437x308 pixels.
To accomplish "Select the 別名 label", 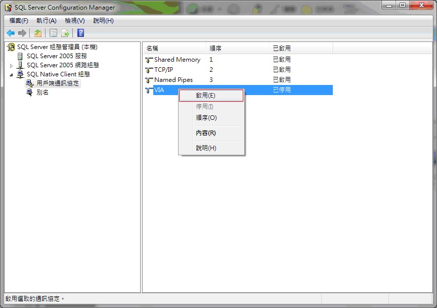I will pyautogui.click(x=42, y=93).
